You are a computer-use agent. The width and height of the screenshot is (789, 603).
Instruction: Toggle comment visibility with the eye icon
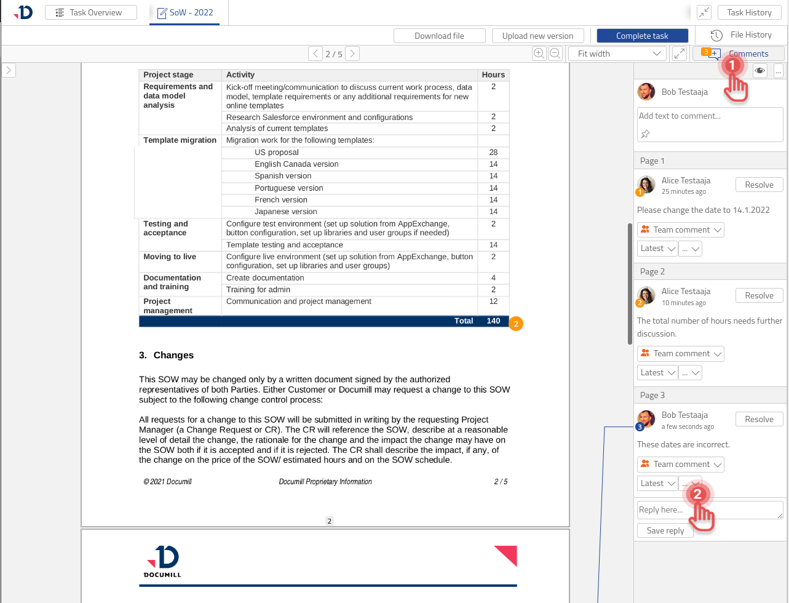[760, 71]
